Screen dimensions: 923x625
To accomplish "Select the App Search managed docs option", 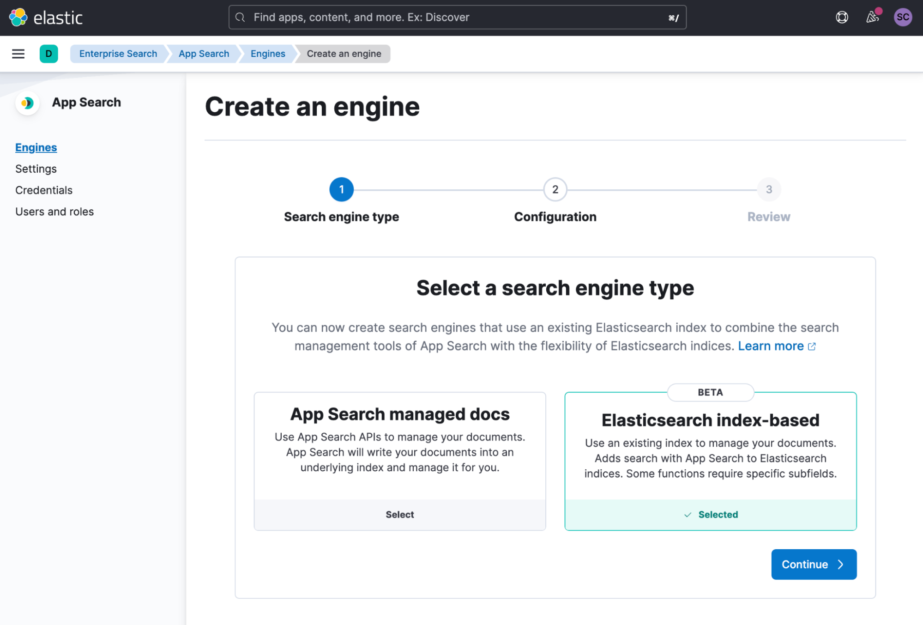I will click(x=399, y=514).
